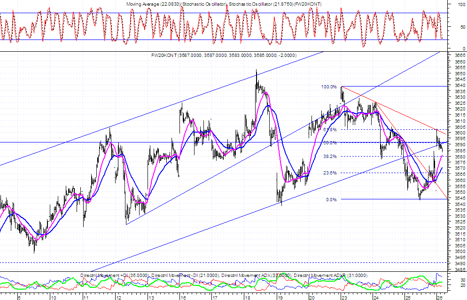Click the 3500 price axis label
This screenshot has width=467, height=300.
[460, 252]
